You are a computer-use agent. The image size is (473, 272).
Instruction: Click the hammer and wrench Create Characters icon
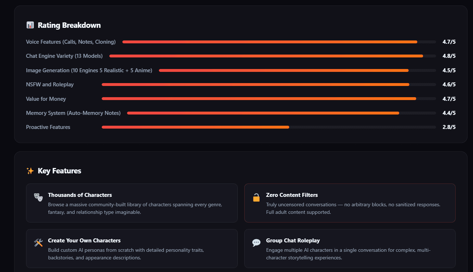[38, 243]
